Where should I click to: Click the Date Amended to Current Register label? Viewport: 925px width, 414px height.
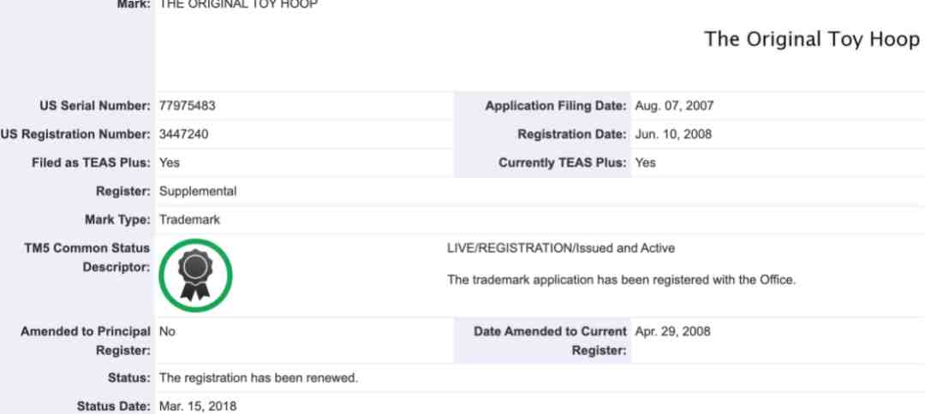click(x=550, y=341)
